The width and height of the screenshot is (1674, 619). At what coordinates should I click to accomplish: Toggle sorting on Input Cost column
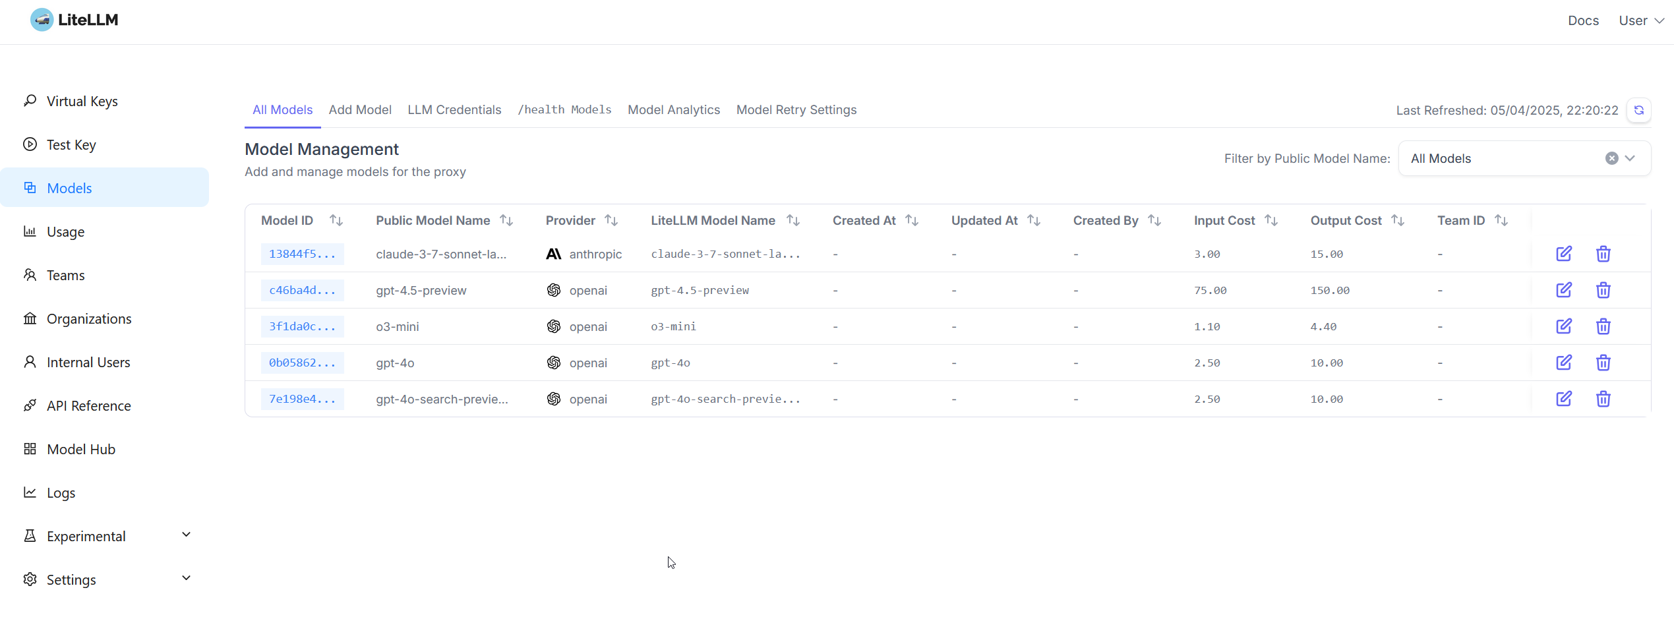tap(1270, 220)
